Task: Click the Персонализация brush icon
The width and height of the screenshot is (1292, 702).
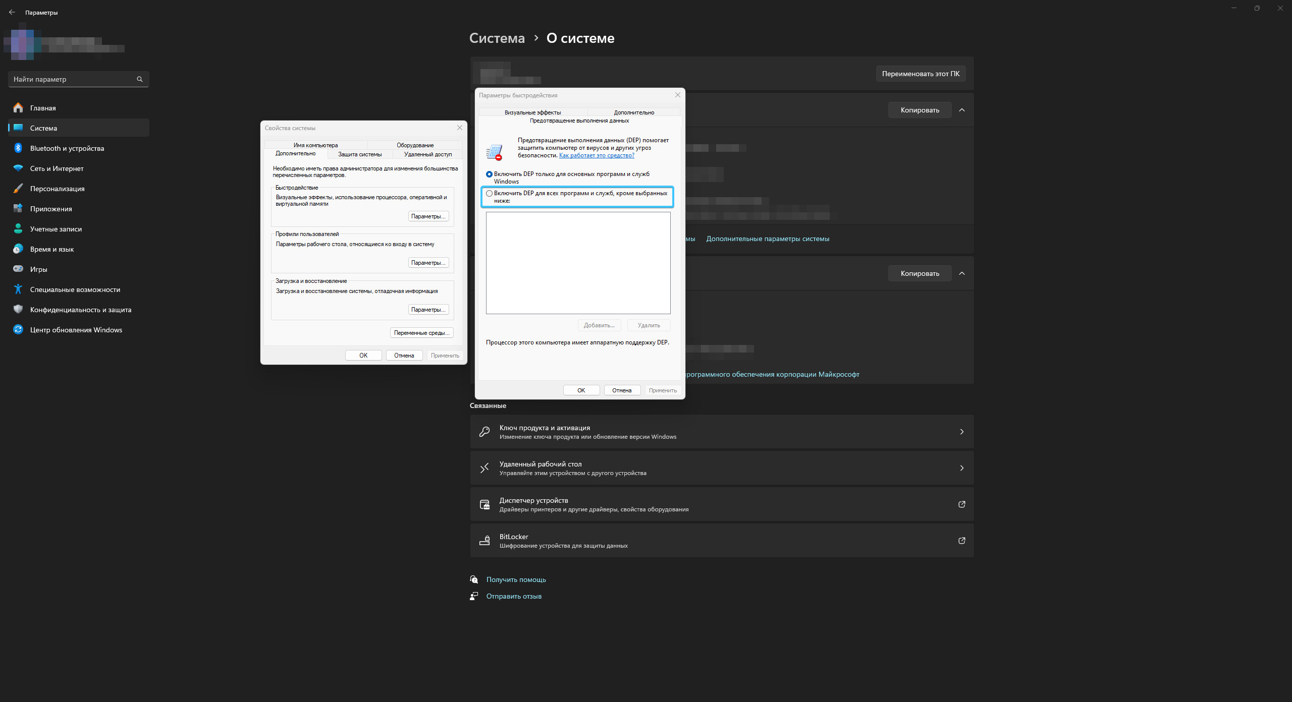Action: 18,188
